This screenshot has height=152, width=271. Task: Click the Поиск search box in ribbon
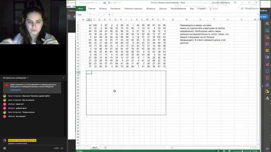point(213,8)
